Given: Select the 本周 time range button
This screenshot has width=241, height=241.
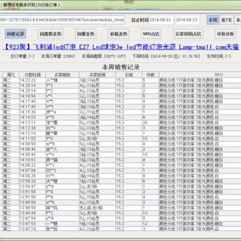Looking at the screenshot, I should coord(213,20).
